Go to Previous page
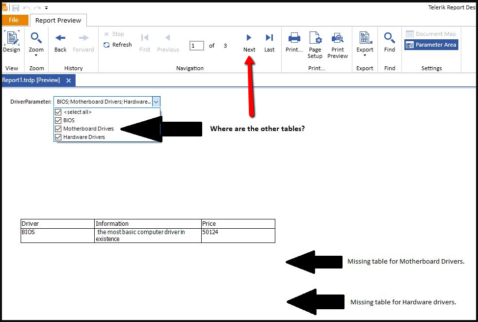This screenshot has height=322, width=478. (168, 43)
